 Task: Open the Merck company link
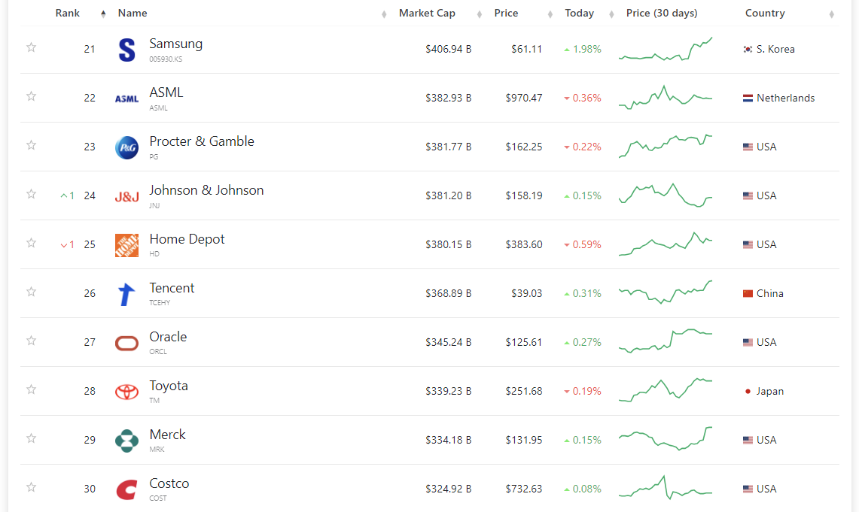coord(168,435)
